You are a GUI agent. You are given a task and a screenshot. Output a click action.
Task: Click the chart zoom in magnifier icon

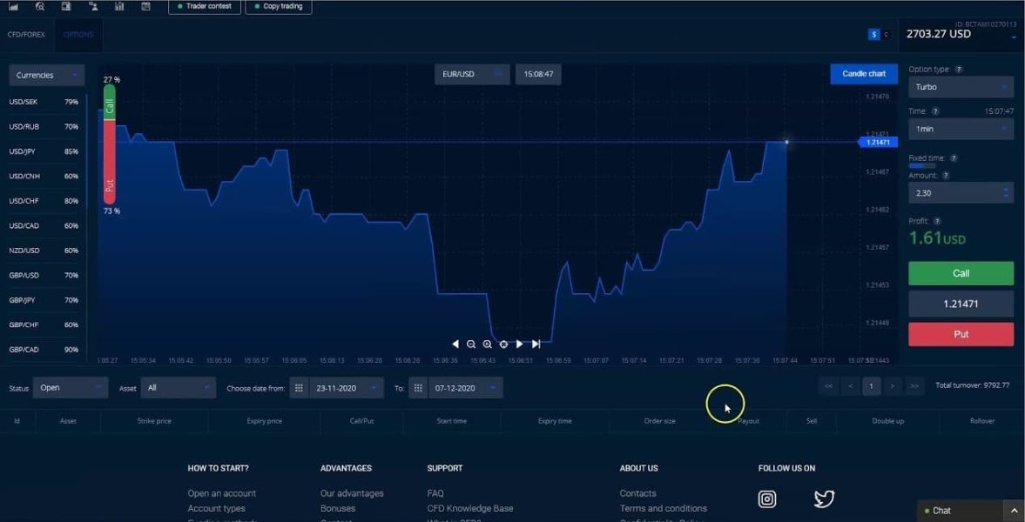coord(487,345)
